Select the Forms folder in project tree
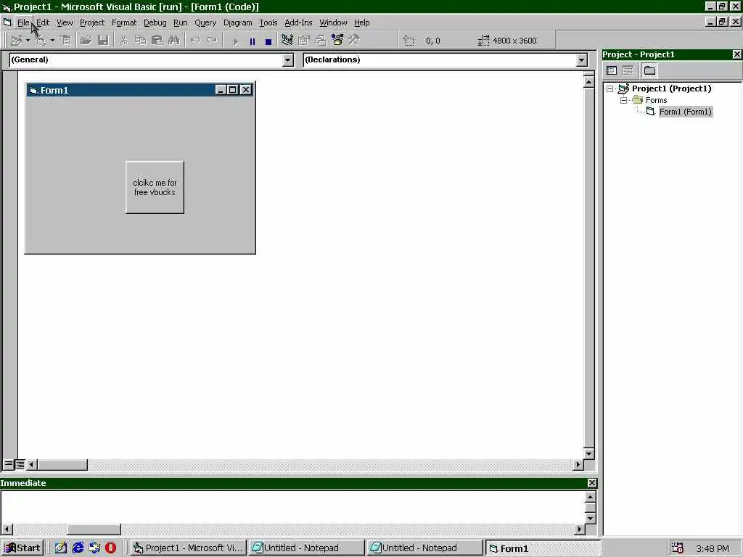 coord(656,100)
